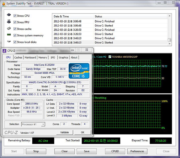The image size is (180, 158).
Task: Open the Processor #1 selection dropdown
Action: click(43, 124)
